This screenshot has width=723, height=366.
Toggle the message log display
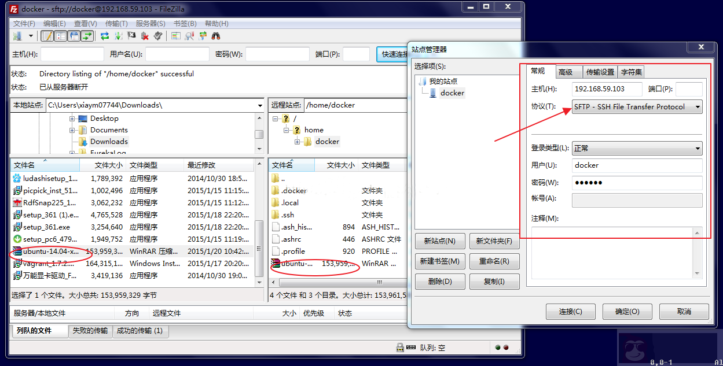click(x=48, y=35)
